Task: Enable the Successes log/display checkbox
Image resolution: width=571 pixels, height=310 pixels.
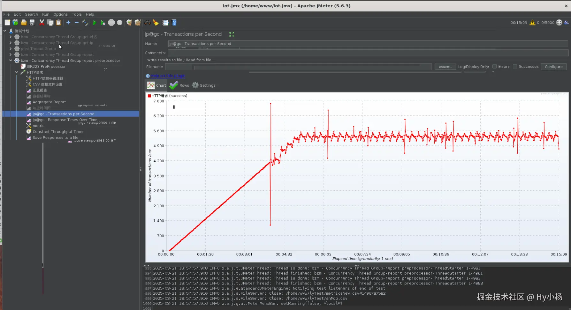Action: tap(515, 66)
